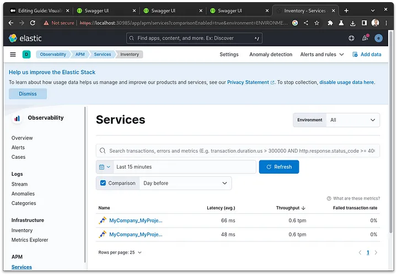The width and height of the screenshot is (397, 275).
Task: Click the global search field
Action: pyautogui.click(x=194, y=38)
